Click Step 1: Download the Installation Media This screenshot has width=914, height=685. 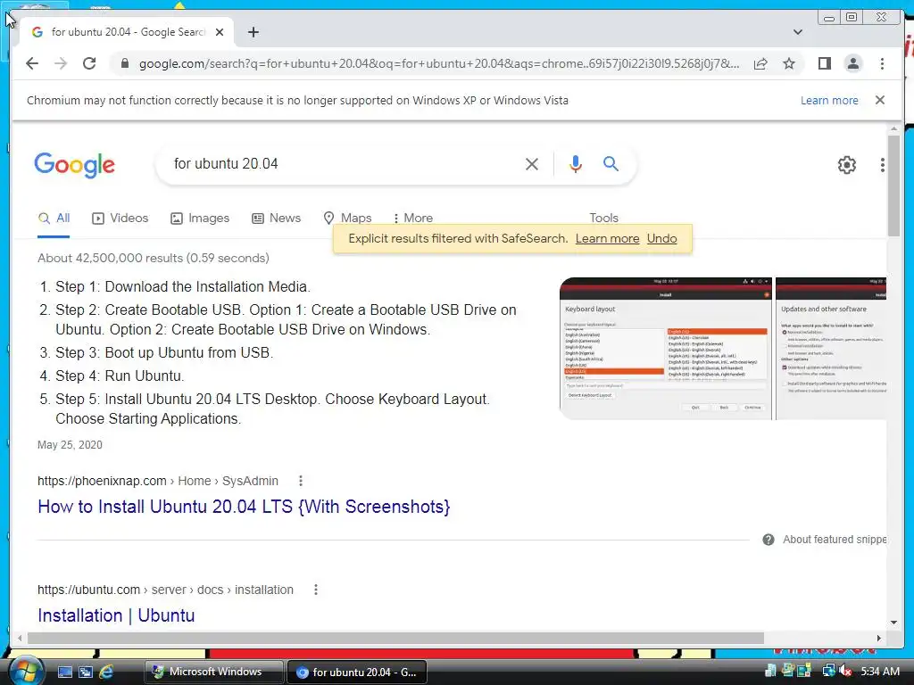pos(183,286)
